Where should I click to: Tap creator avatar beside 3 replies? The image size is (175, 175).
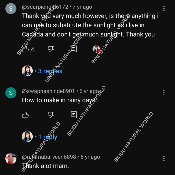[27, 71]
